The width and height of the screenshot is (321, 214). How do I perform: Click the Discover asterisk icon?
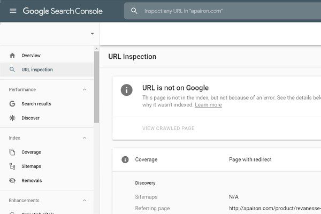coord(12,118)
